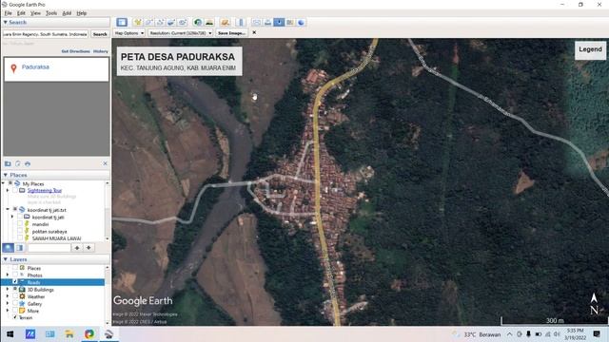Viewport: 609px width, 342px height.
Task: Move the Places item up with the arrow button
Action: (x=77, y=247)
